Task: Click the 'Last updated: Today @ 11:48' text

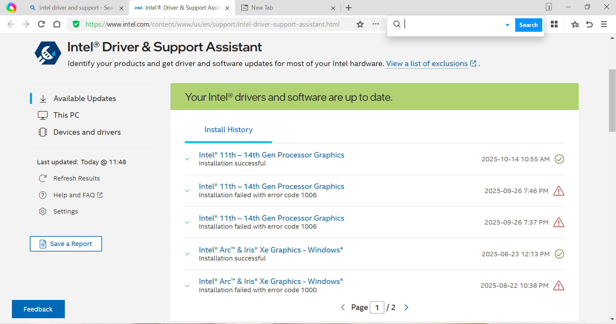Action: 82,162
